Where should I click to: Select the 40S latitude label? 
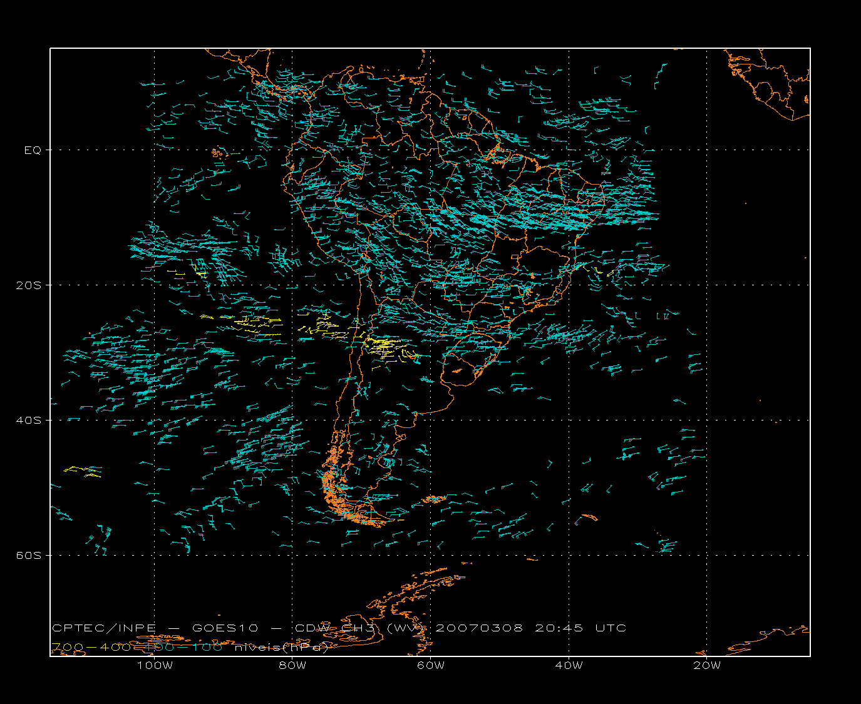[30, 420]
